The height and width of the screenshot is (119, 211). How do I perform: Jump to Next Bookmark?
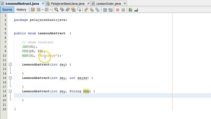pyautogui.click(x=92, y=10)
